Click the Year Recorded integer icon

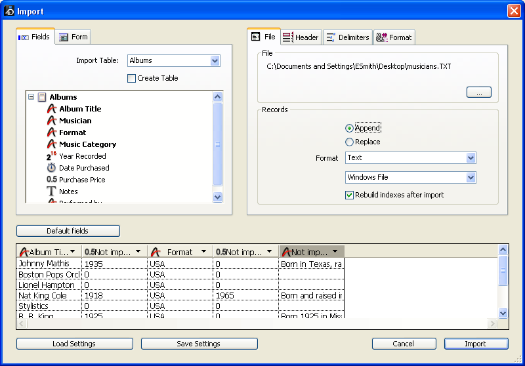click(x=52, y=156)
